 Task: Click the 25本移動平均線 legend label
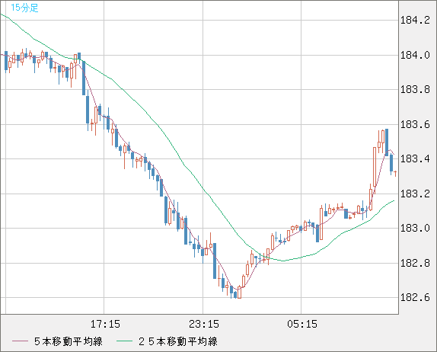point(178,341)
